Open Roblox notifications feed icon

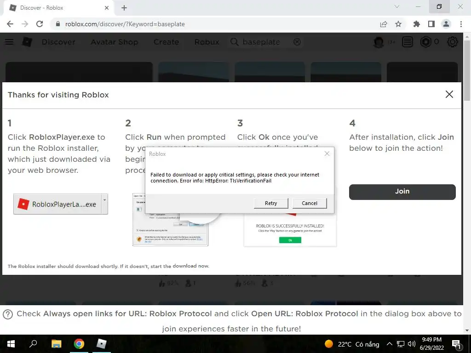pos(408,42)
